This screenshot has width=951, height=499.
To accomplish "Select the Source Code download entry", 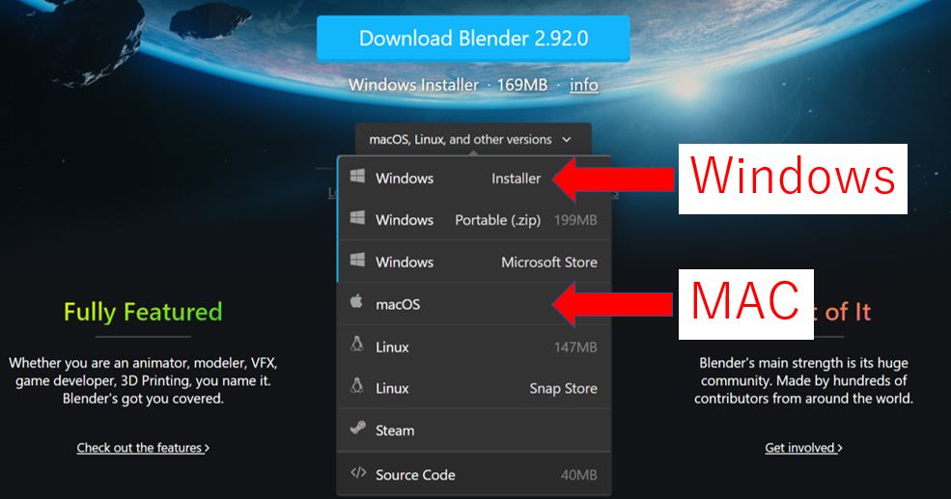I will [x=474, y=474].
